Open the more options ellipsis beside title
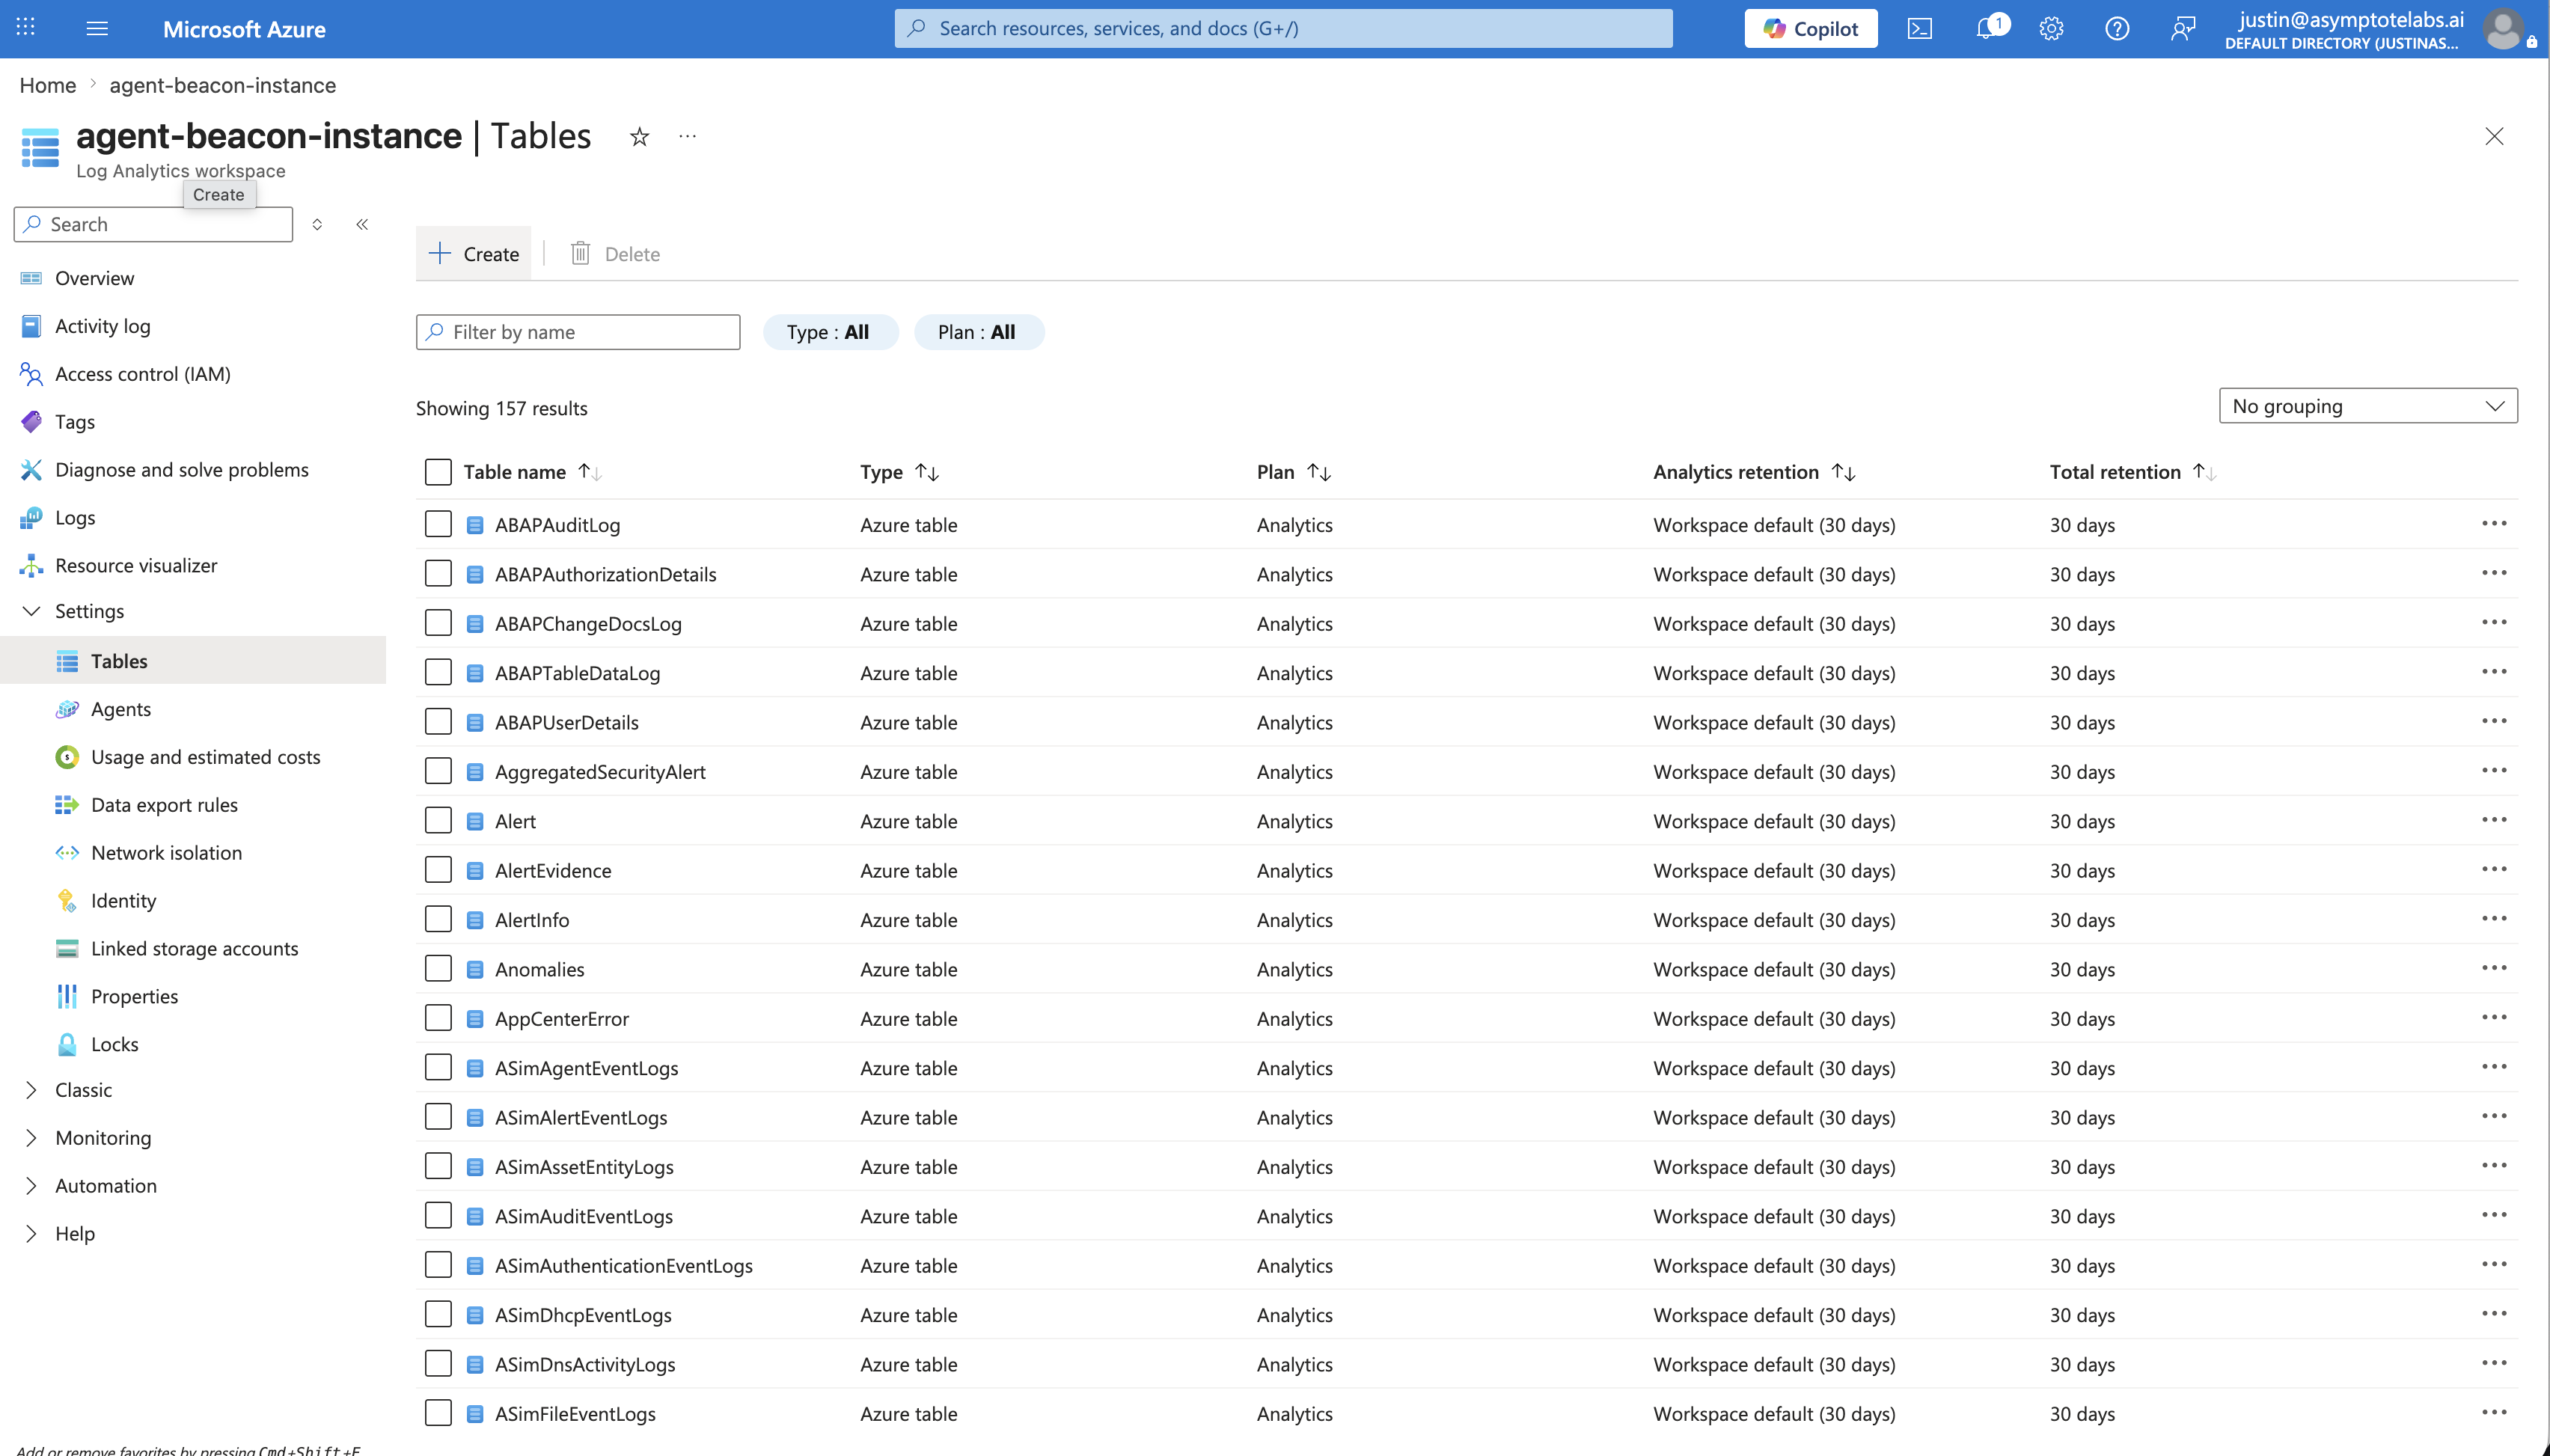This screenshot has height=1456, width=2550. [687, 136]
